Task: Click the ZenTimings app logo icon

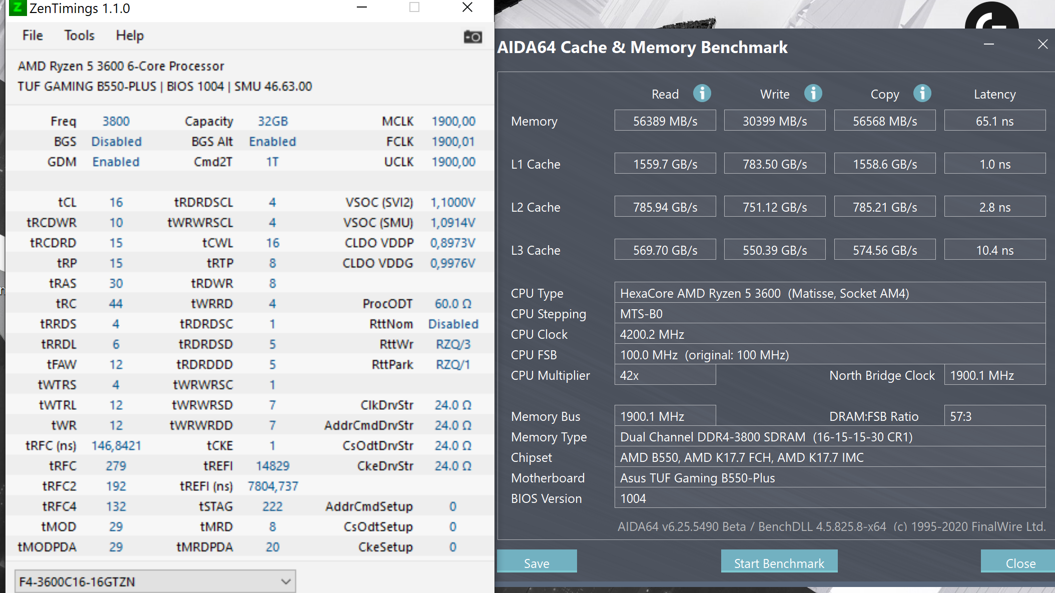Action: (x=18, y=8)
